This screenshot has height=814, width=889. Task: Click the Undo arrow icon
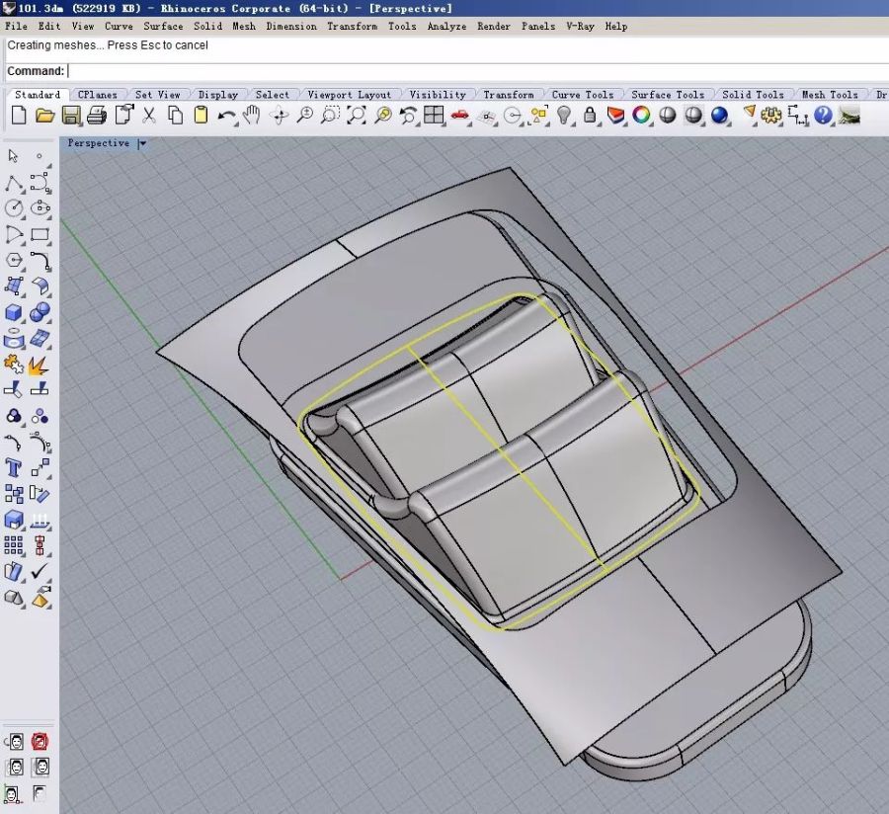226,116
